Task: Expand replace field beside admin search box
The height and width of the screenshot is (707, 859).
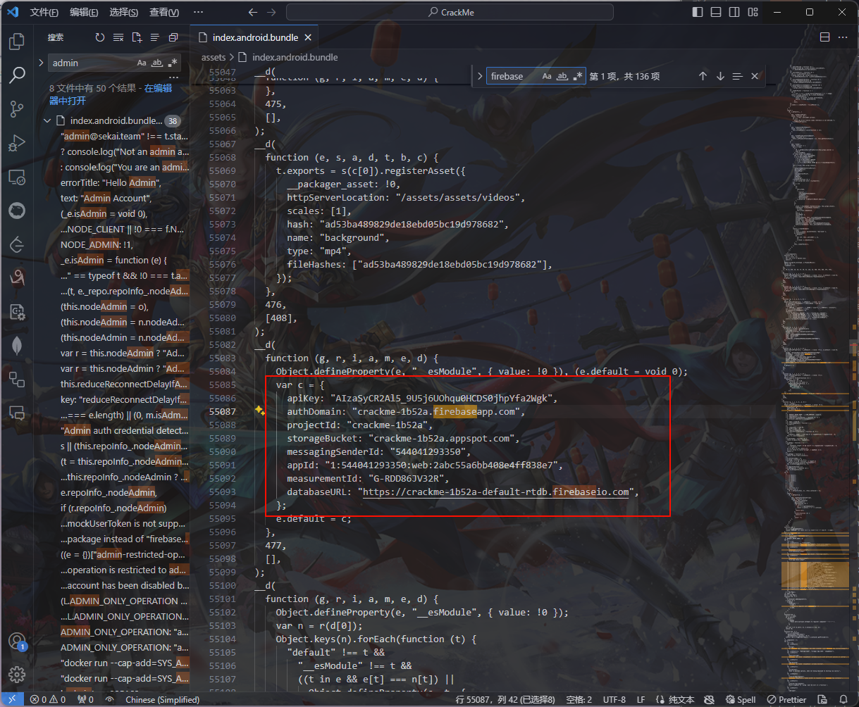Action: coord(42,63)
